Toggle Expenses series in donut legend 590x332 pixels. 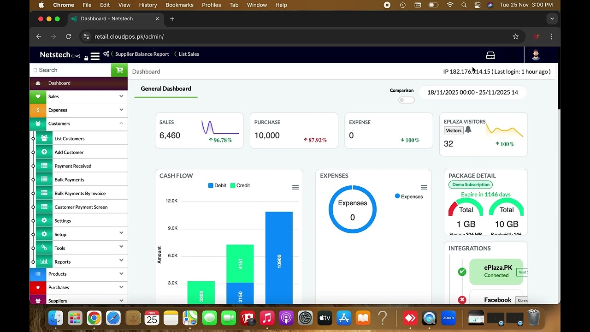pyautogui.click(x=409, y=196)
